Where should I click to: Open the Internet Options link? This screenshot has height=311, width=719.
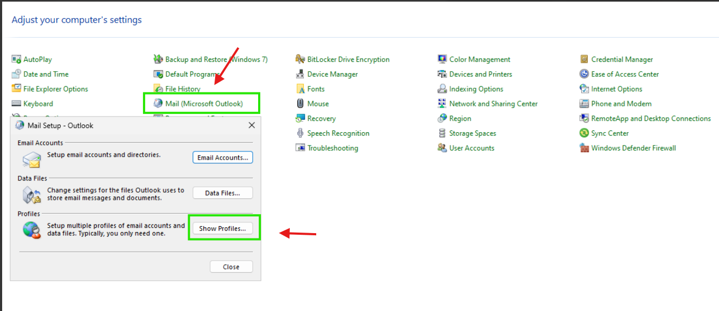pos(617,89)
